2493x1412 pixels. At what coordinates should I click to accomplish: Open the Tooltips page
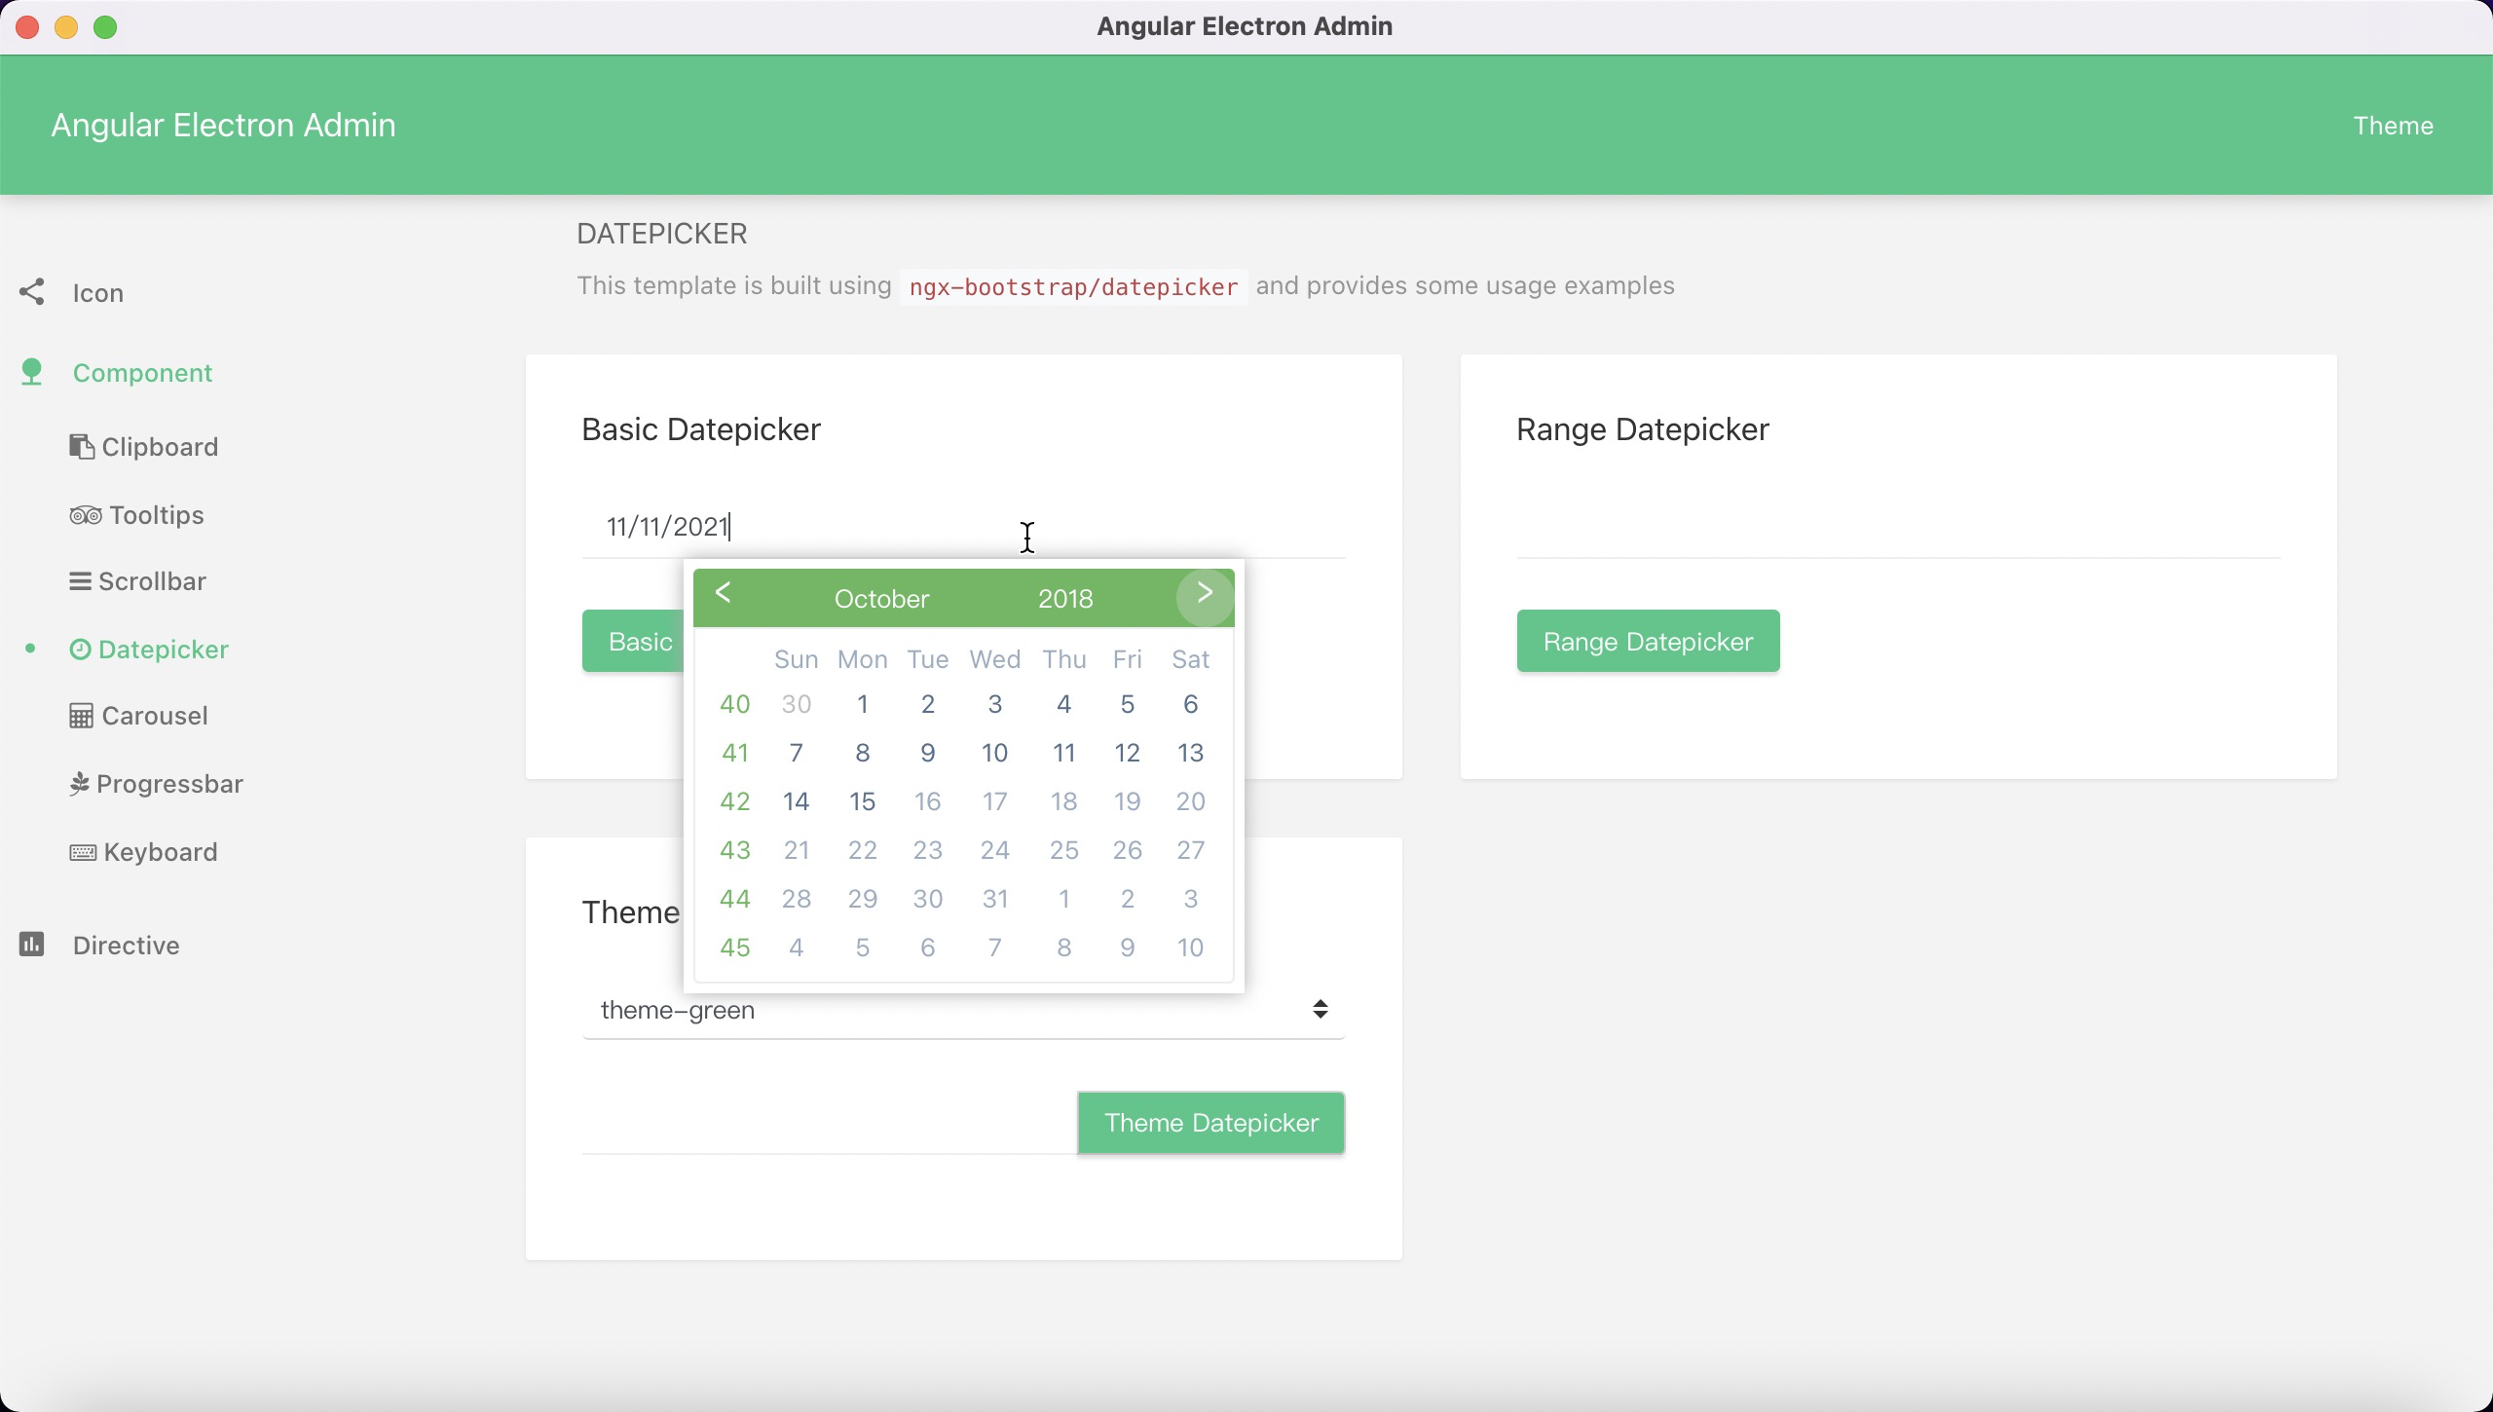(x=157, y=515)
